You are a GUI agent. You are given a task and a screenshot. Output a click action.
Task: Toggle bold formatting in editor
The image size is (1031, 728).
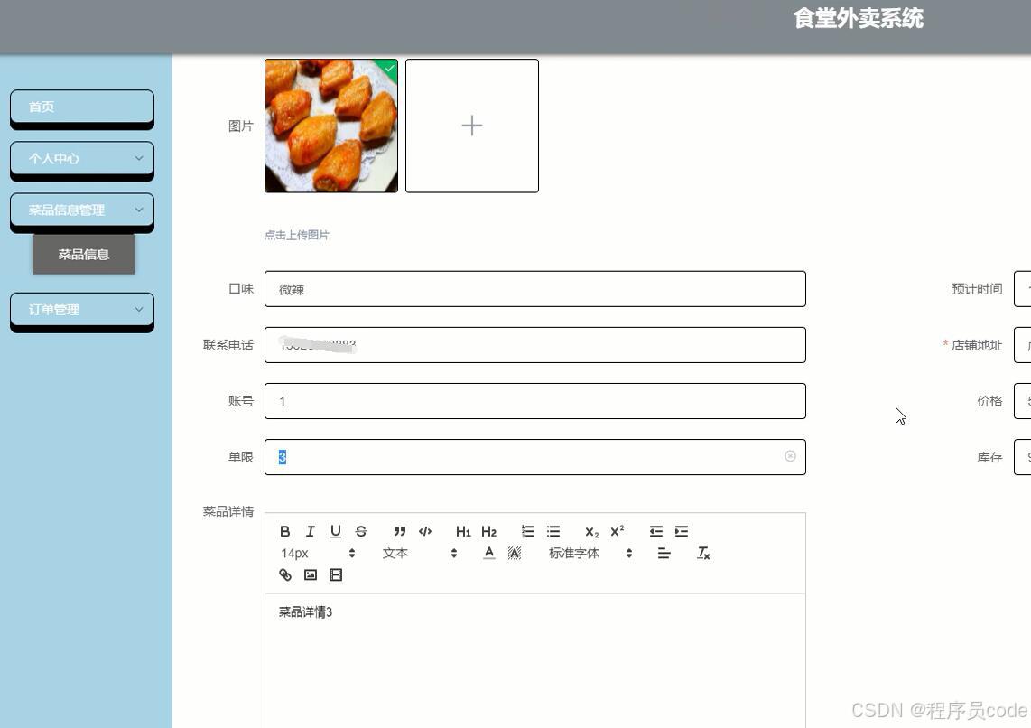click(284, 531)
